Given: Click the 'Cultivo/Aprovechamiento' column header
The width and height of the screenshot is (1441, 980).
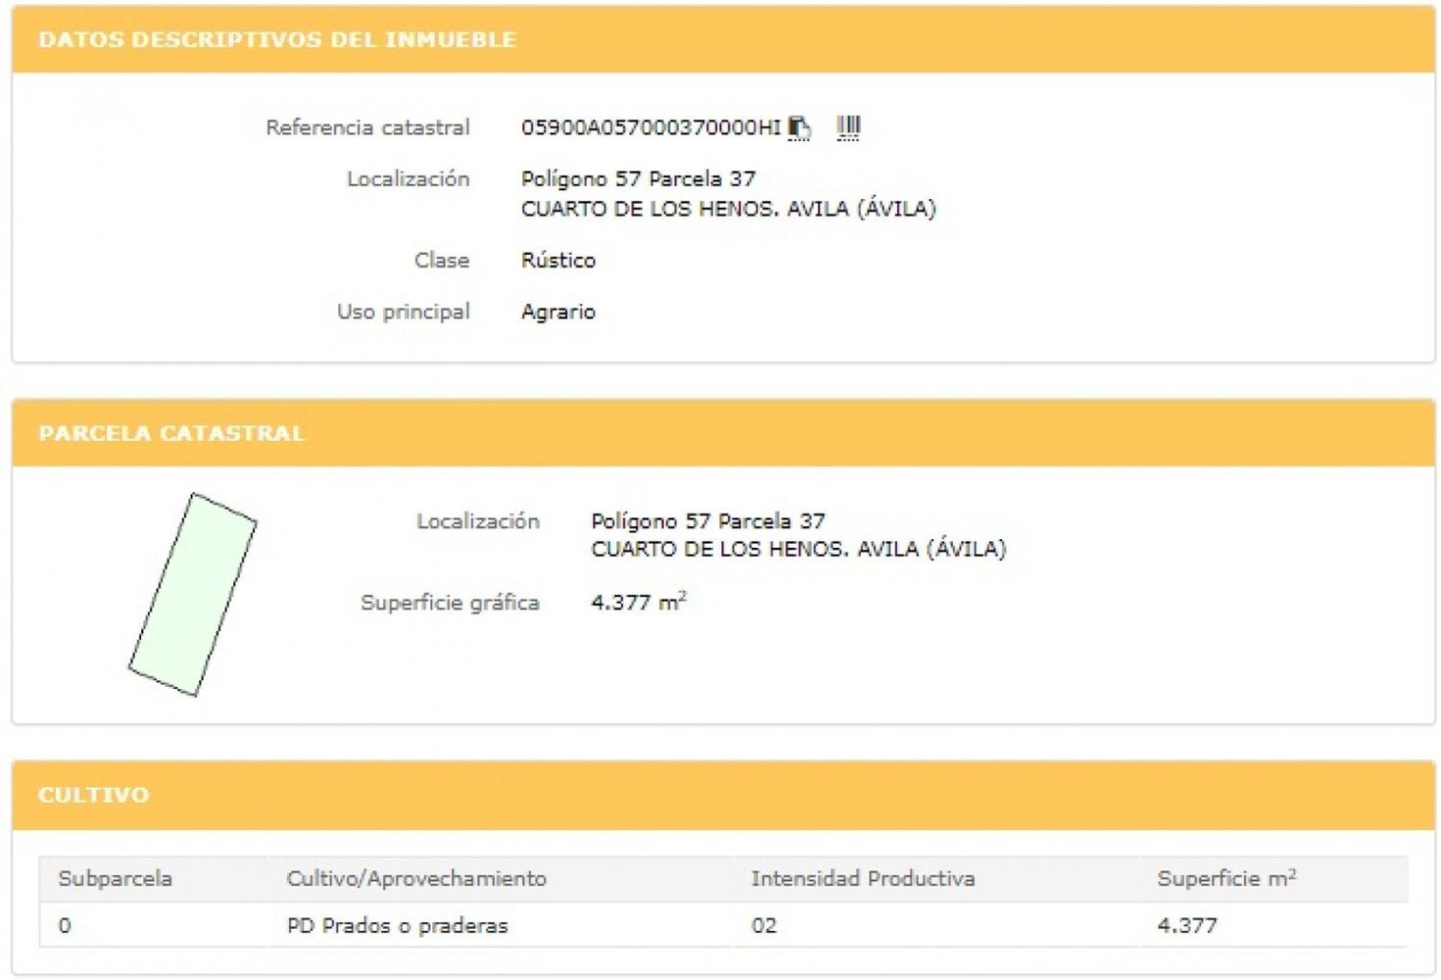Looking at the screenshot, I should pos(416,878).
